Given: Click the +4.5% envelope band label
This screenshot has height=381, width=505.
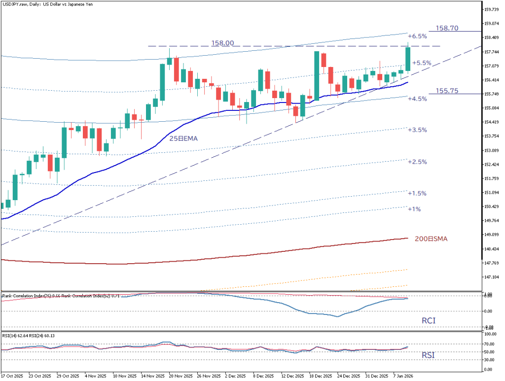Looking at the screenshot, I should coord(417,99).
